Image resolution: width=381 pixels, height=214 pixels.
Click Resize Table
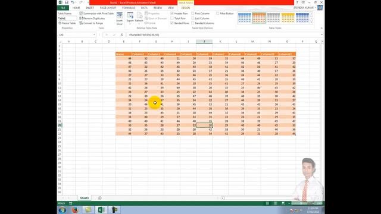tap(67, 23)
